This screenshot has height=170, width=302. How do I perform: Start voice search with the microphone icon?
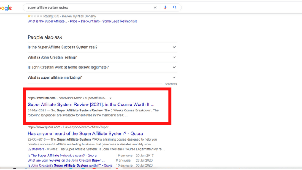tap(165, 8)
